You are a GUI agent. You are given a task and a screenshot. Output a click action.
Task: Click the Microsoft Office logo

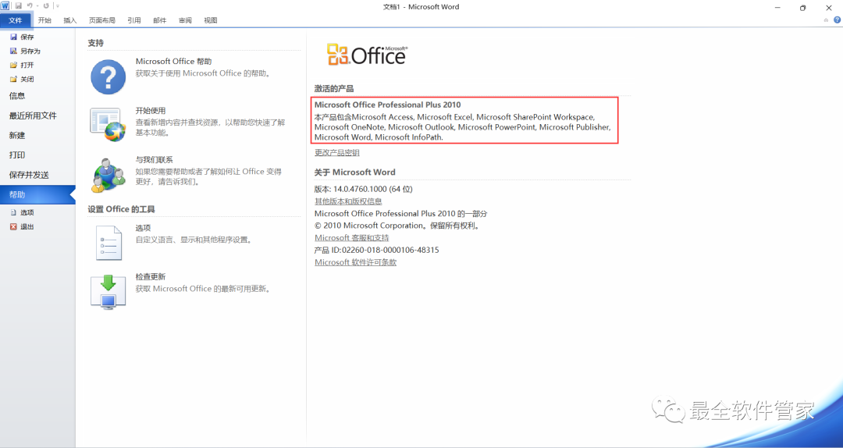coord(367,55)
